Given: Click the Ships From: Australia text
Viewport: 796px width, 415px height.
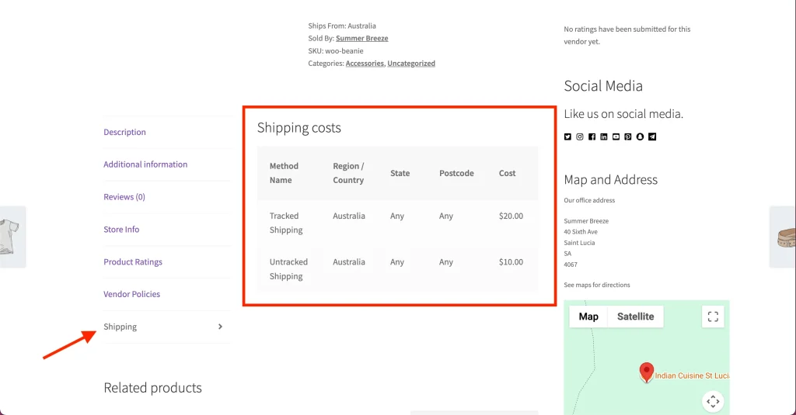Looking at the screenshot, I should pyautogui.click(x=342, y=26).
